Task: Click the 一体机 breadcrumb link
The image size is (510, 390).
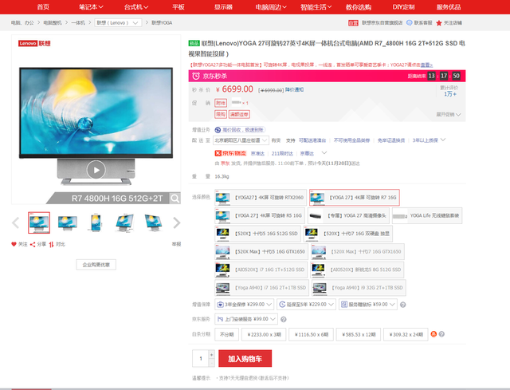Action: [x=78, y=23]
